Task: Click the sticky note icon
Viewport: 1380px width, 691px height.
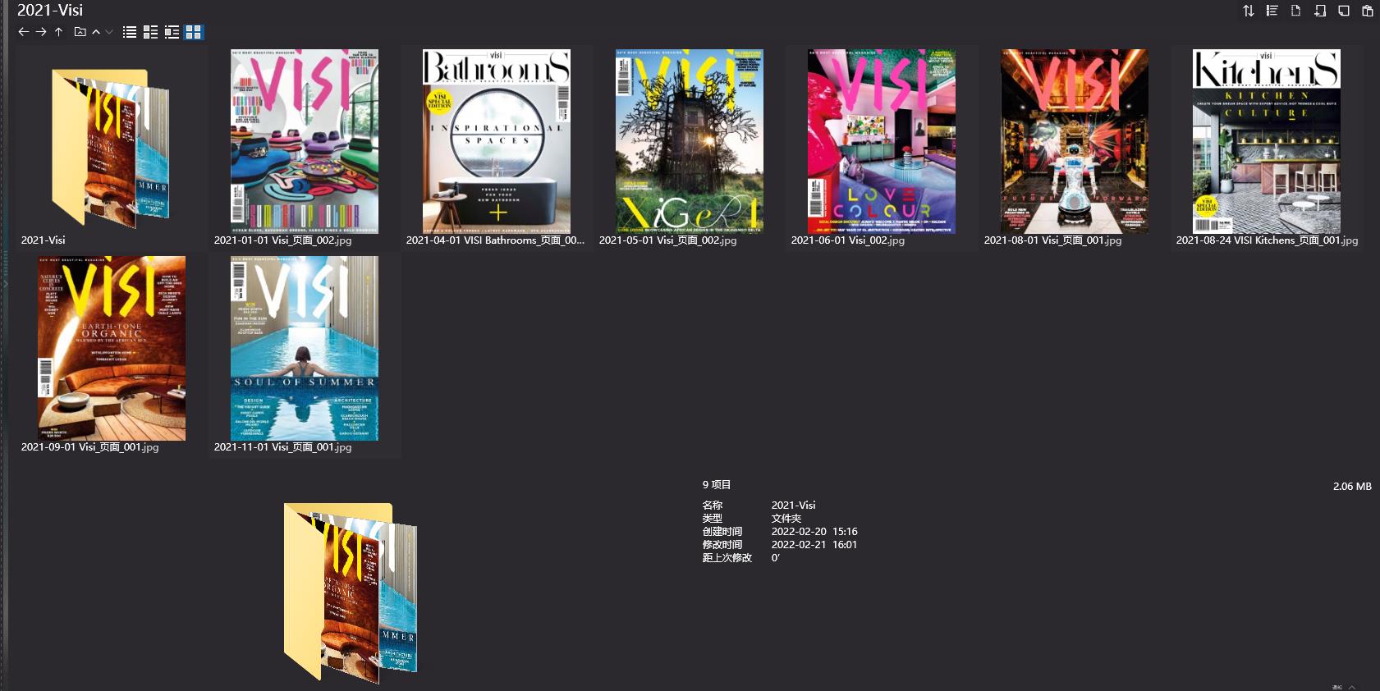Action: (1343, 11)
